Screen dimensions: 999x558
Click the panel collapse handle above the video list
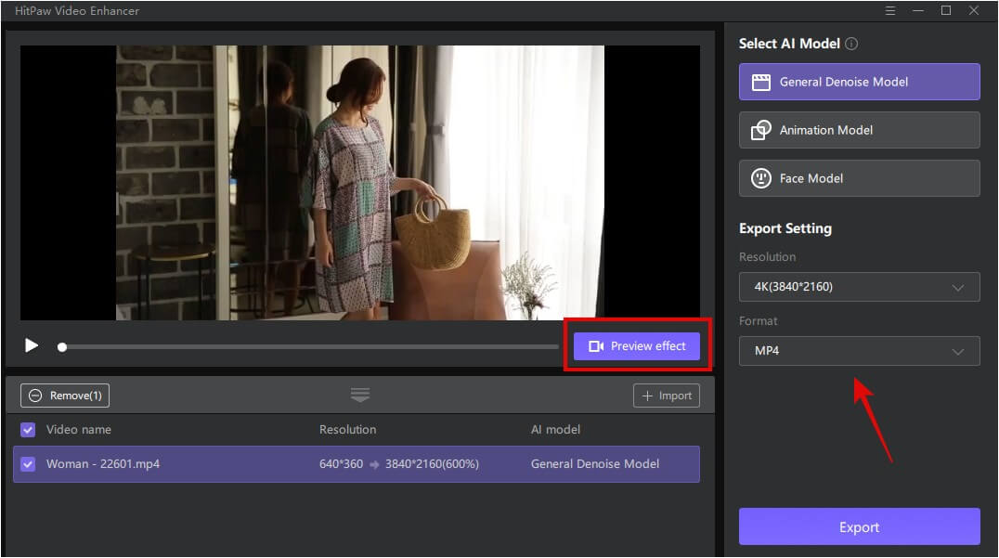click(360, 395)
